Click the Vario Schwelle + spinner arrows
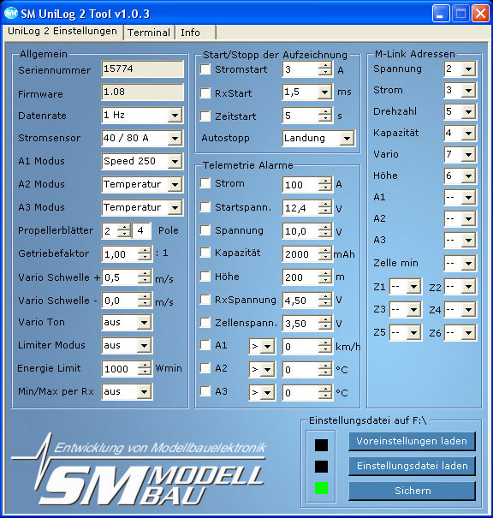Image resolution: width=493 pixels, height=518 pixels. (145, 277)
